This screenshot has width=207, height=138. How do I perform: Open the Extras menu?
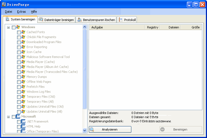[21, 12]
